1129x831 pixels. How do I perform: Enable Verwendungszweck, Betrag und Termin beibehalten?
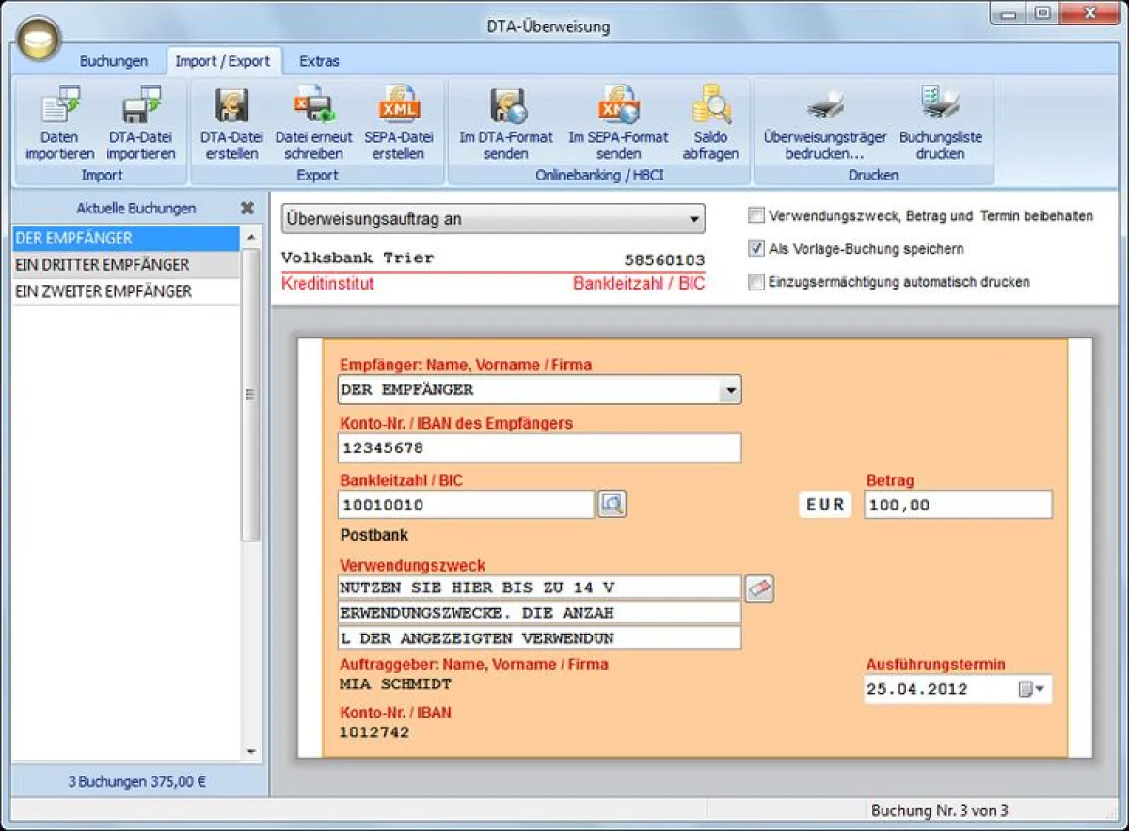pos(755,215)
